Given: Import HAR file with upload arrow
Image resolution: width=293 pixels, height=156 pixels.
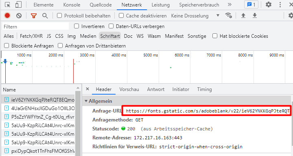Looking at the screenshot, I should coord(243,15).
